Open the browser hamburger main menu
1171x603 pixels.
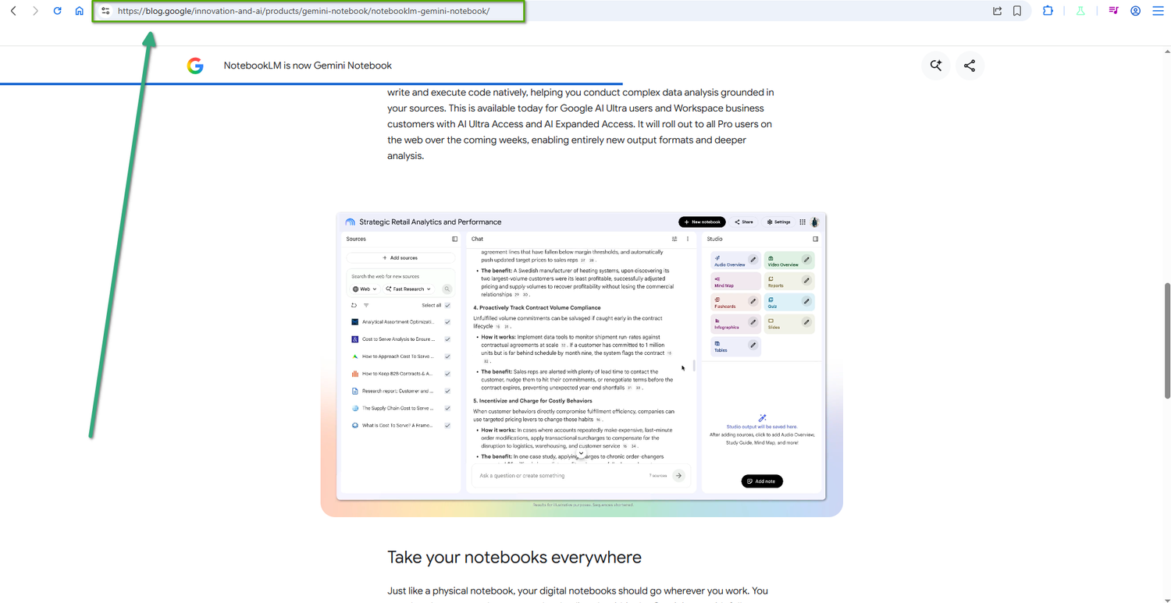(1158, 11)
